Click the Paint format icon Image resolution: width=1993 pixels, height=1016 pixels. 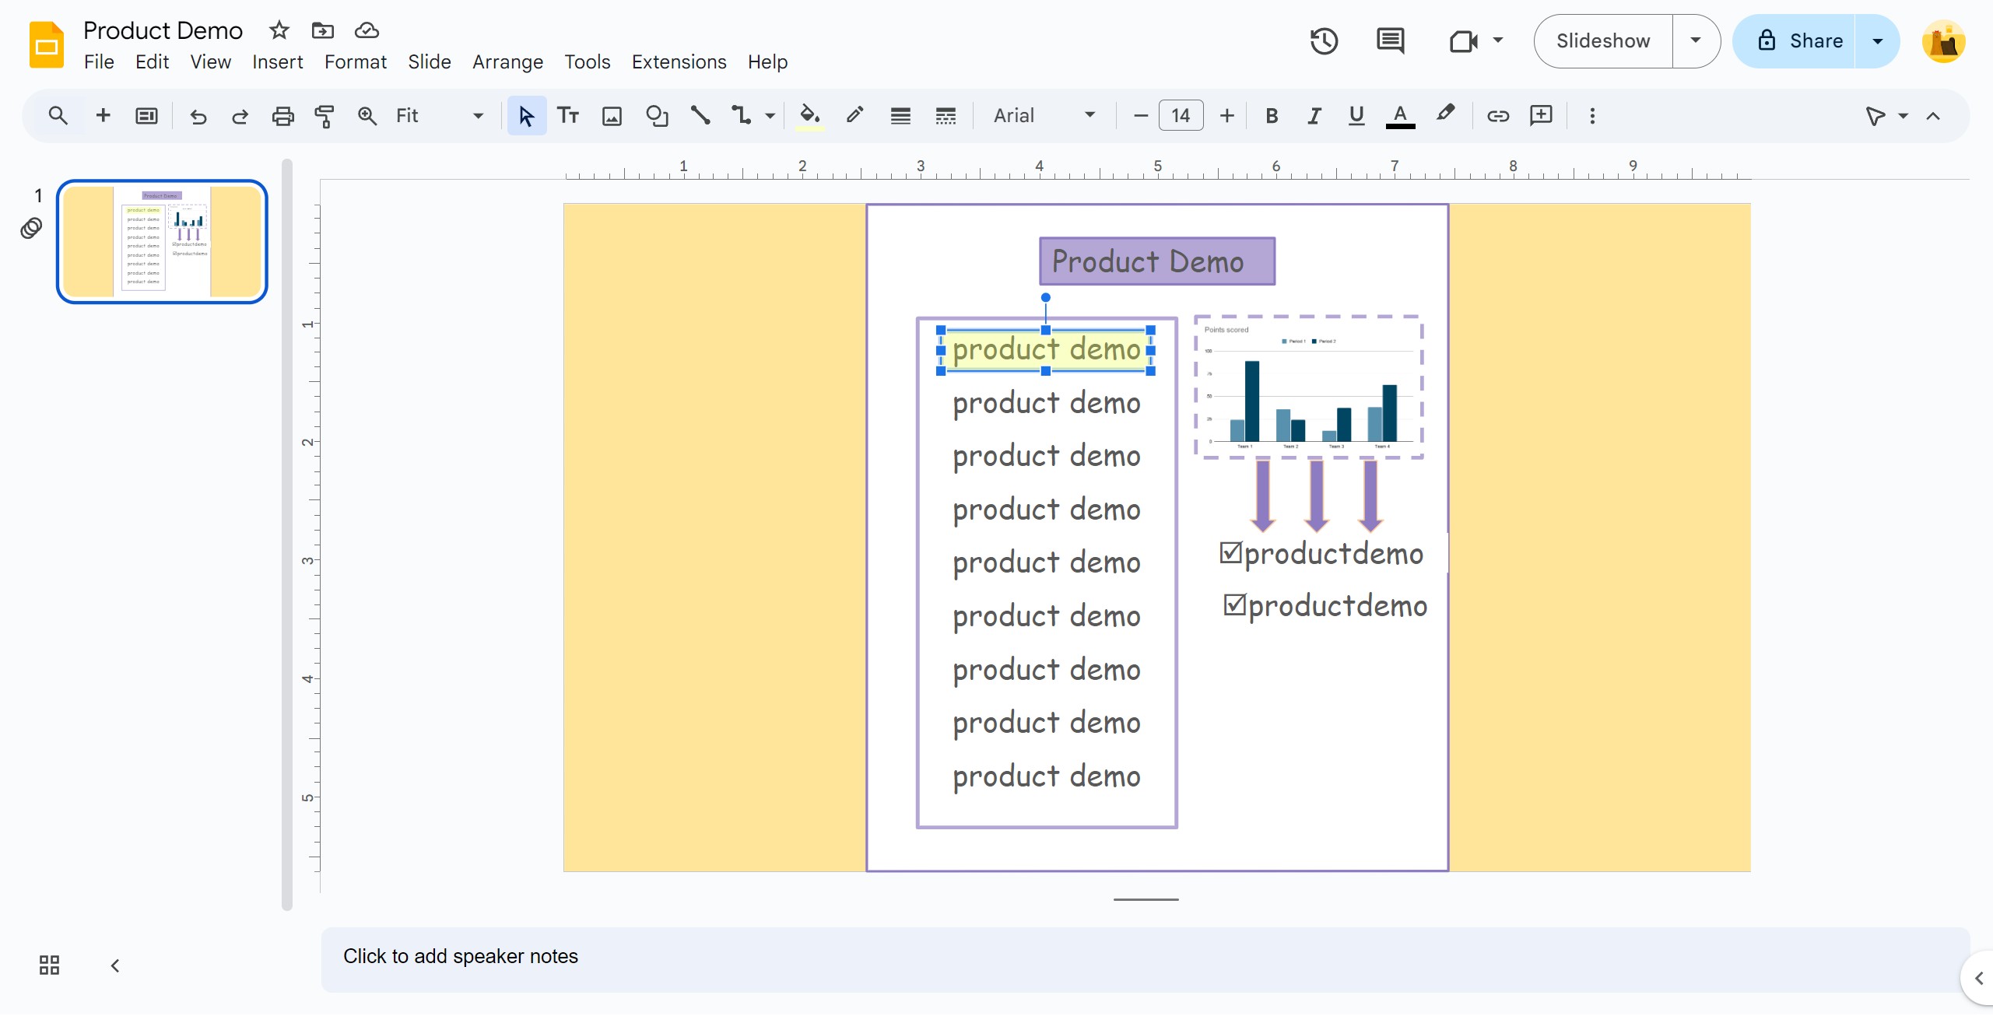(x=325, y=116)
